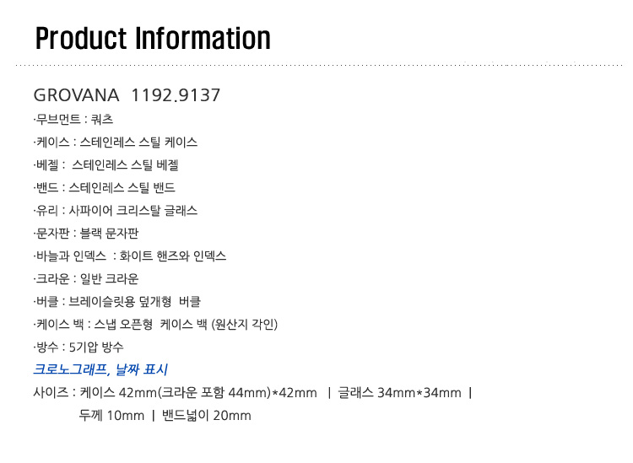Click the 방수 5기압 방수 line
The height and width of the screenshot is (463, 633).
(78, 347)
